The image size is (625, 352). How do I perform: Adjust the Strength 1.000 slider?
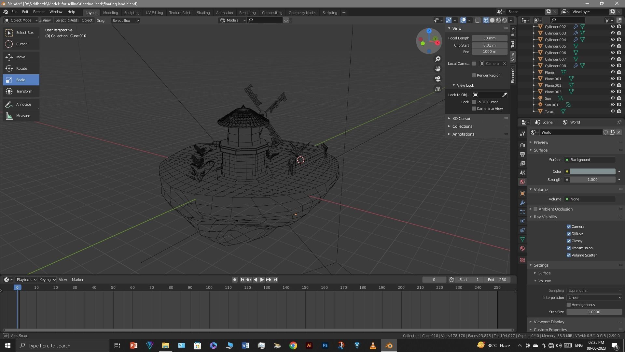tap(592, 180)
